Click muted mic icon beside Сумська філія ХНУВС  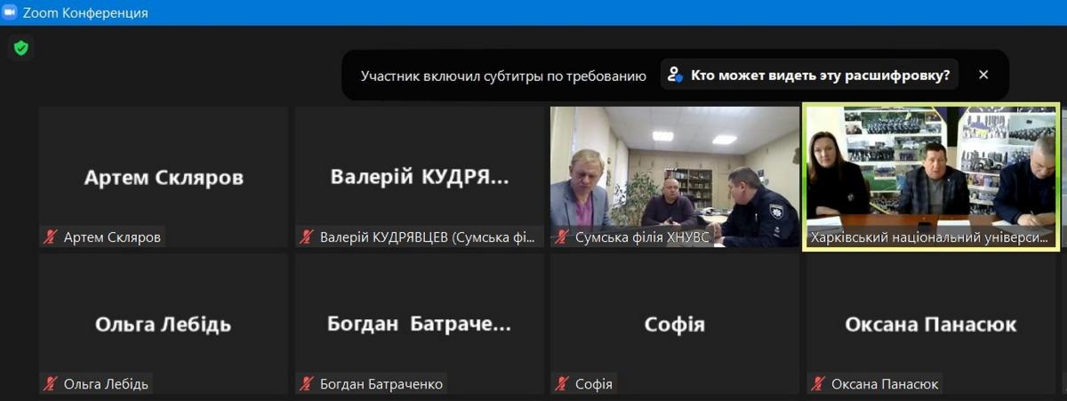(563, 237)
